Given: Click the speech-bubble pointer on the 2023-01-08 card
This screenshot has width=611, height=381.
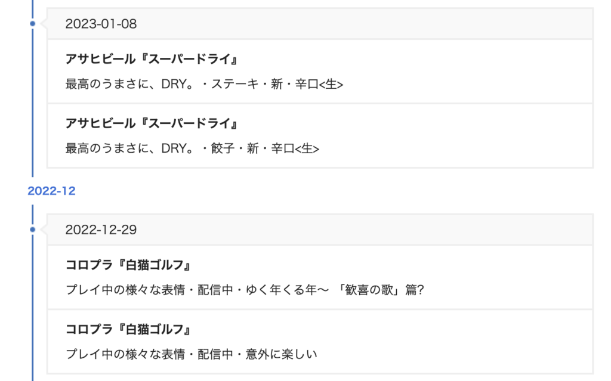Looking at the screenshot, I should pos(44,24).
